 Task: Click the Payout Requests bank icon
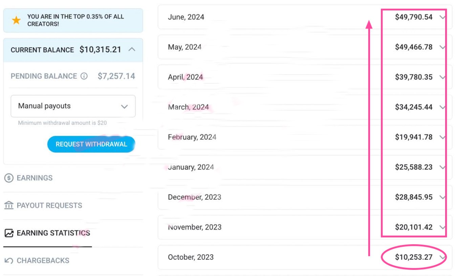[x=9, y=205]
